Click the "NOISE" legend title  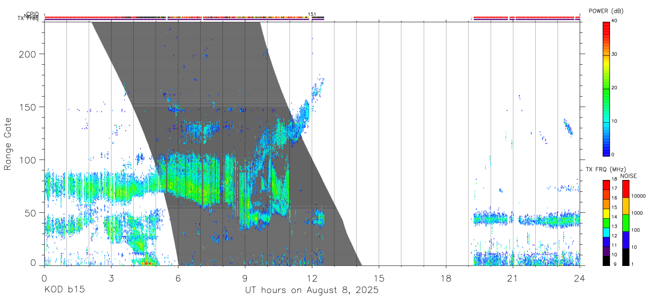[x=628, y=176]
